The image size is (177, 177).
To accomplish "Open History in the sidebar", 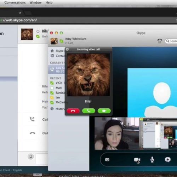I will coord(58,109).
